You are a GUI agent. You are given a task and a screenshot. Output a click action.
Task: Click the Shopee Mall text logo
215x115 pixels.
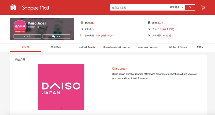pyautogui.click(x=35, y=8)
